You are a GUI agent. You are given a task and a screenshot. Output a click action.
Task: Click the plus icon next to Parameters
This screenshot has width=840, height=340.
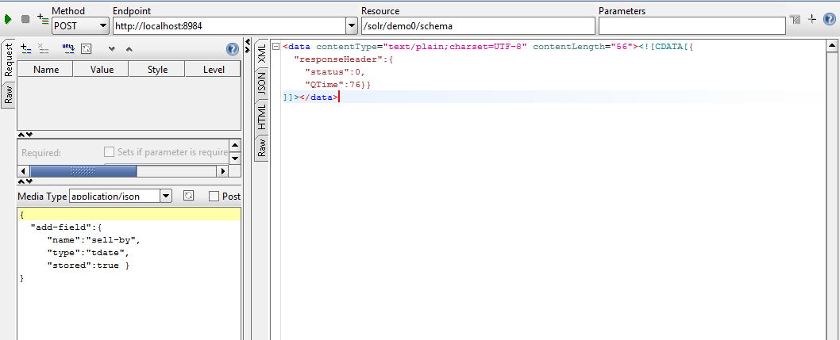click(812, 19)
